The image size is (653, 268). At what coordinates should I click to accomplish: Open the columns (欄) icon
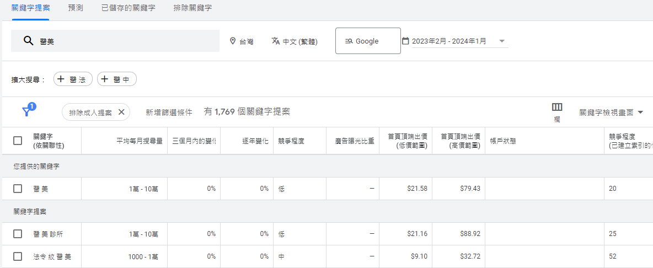pos(557,108)
